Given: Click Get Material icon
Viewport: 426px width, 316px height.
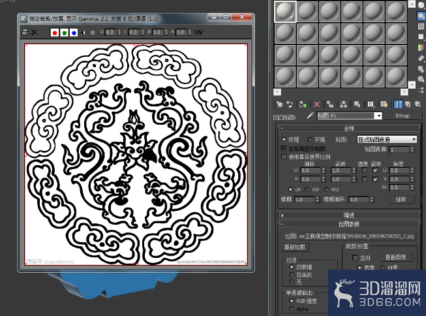Looking at the screenshot, I should (279, 104).
